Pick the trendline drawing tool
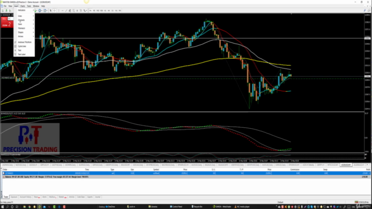This screenshot has height=209, width=372. [x=66, y=10]
